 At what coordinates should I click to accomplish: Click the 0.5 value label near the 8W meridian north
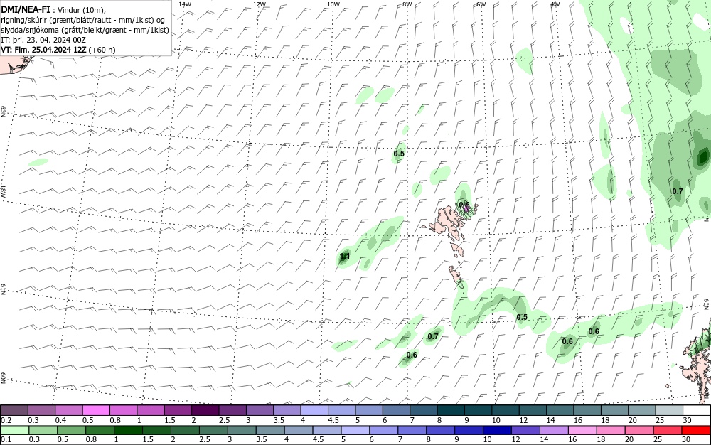pos(399,154)
